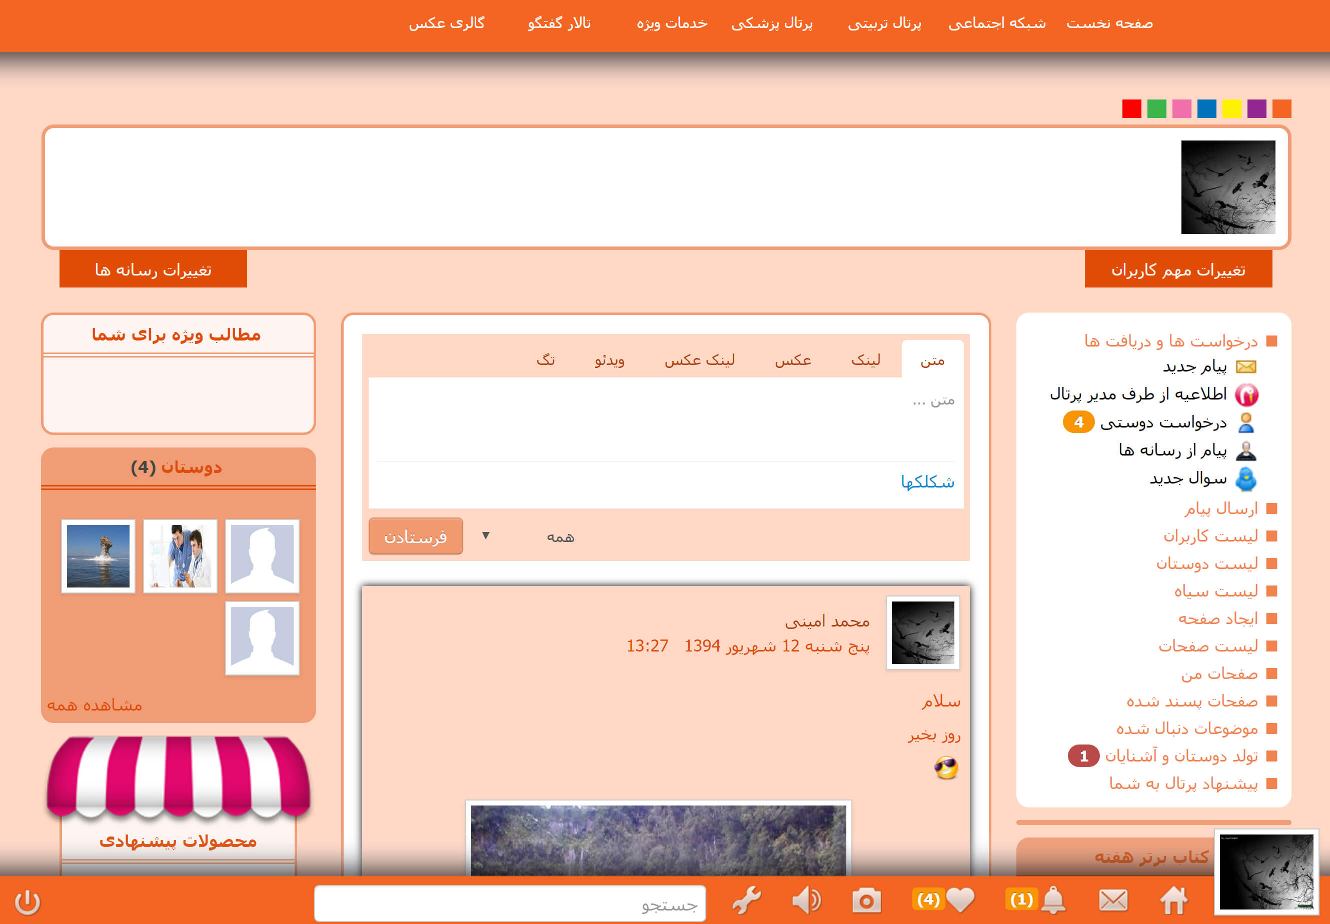Select the green theme color swatch
The height and width of the screenshot is (924, 1330).
1156,109
